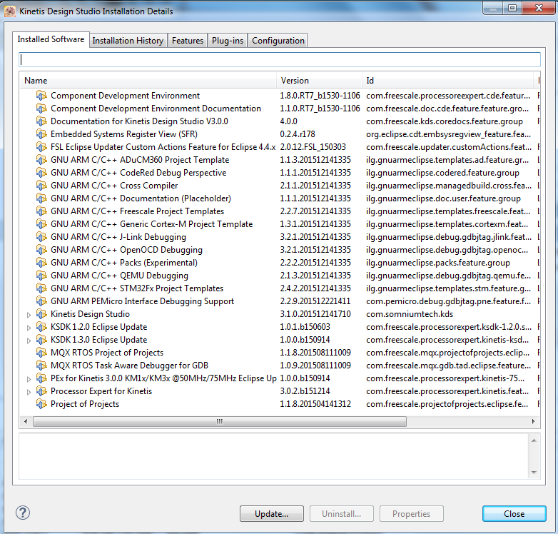Expand the Processor Expert for Kinetis node

click(x=29, y=392)
